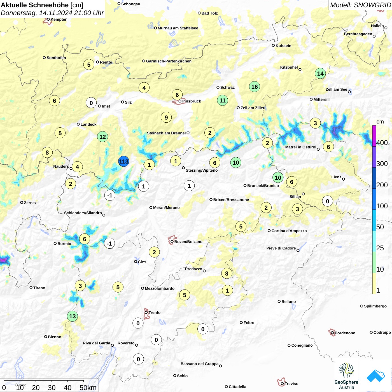Click the Innsbruck city label
392x392 pixels.
coord(192,101)
